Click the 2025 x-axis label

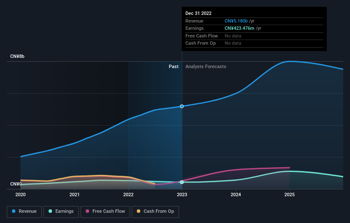pyautogui.click(x=289, y=195)
